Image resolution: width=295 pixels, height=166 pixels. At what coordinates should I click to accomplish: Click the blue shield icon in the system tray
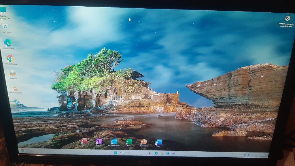(249, 155)
